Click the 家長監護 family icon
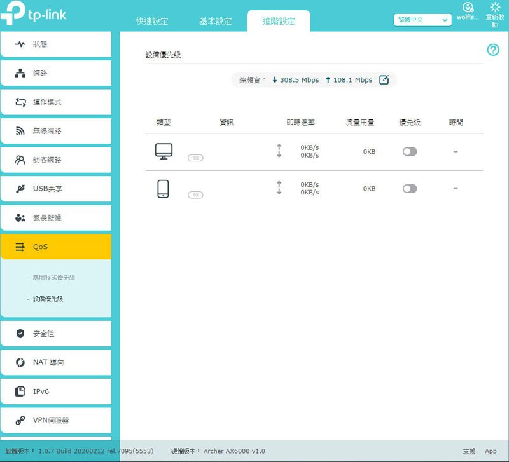The height and width of the screenshot is (462, 509). (20, 217)
